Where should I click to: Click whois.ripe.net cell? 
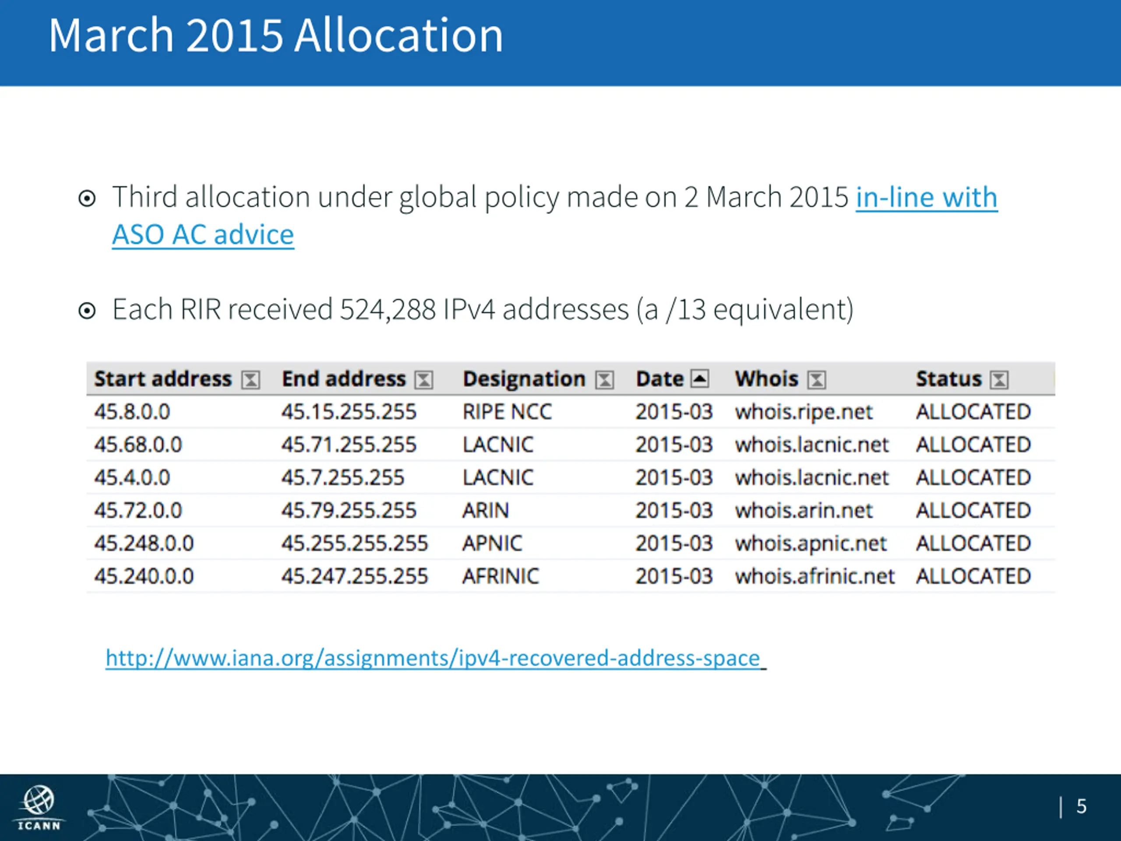point(804,412)
